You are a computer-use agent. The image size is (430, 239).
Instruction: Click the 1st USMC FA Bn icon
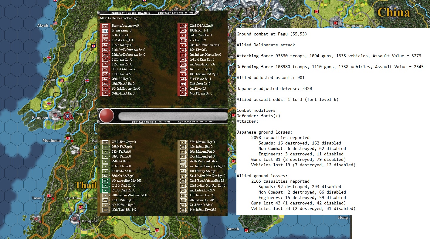[105, 171]
